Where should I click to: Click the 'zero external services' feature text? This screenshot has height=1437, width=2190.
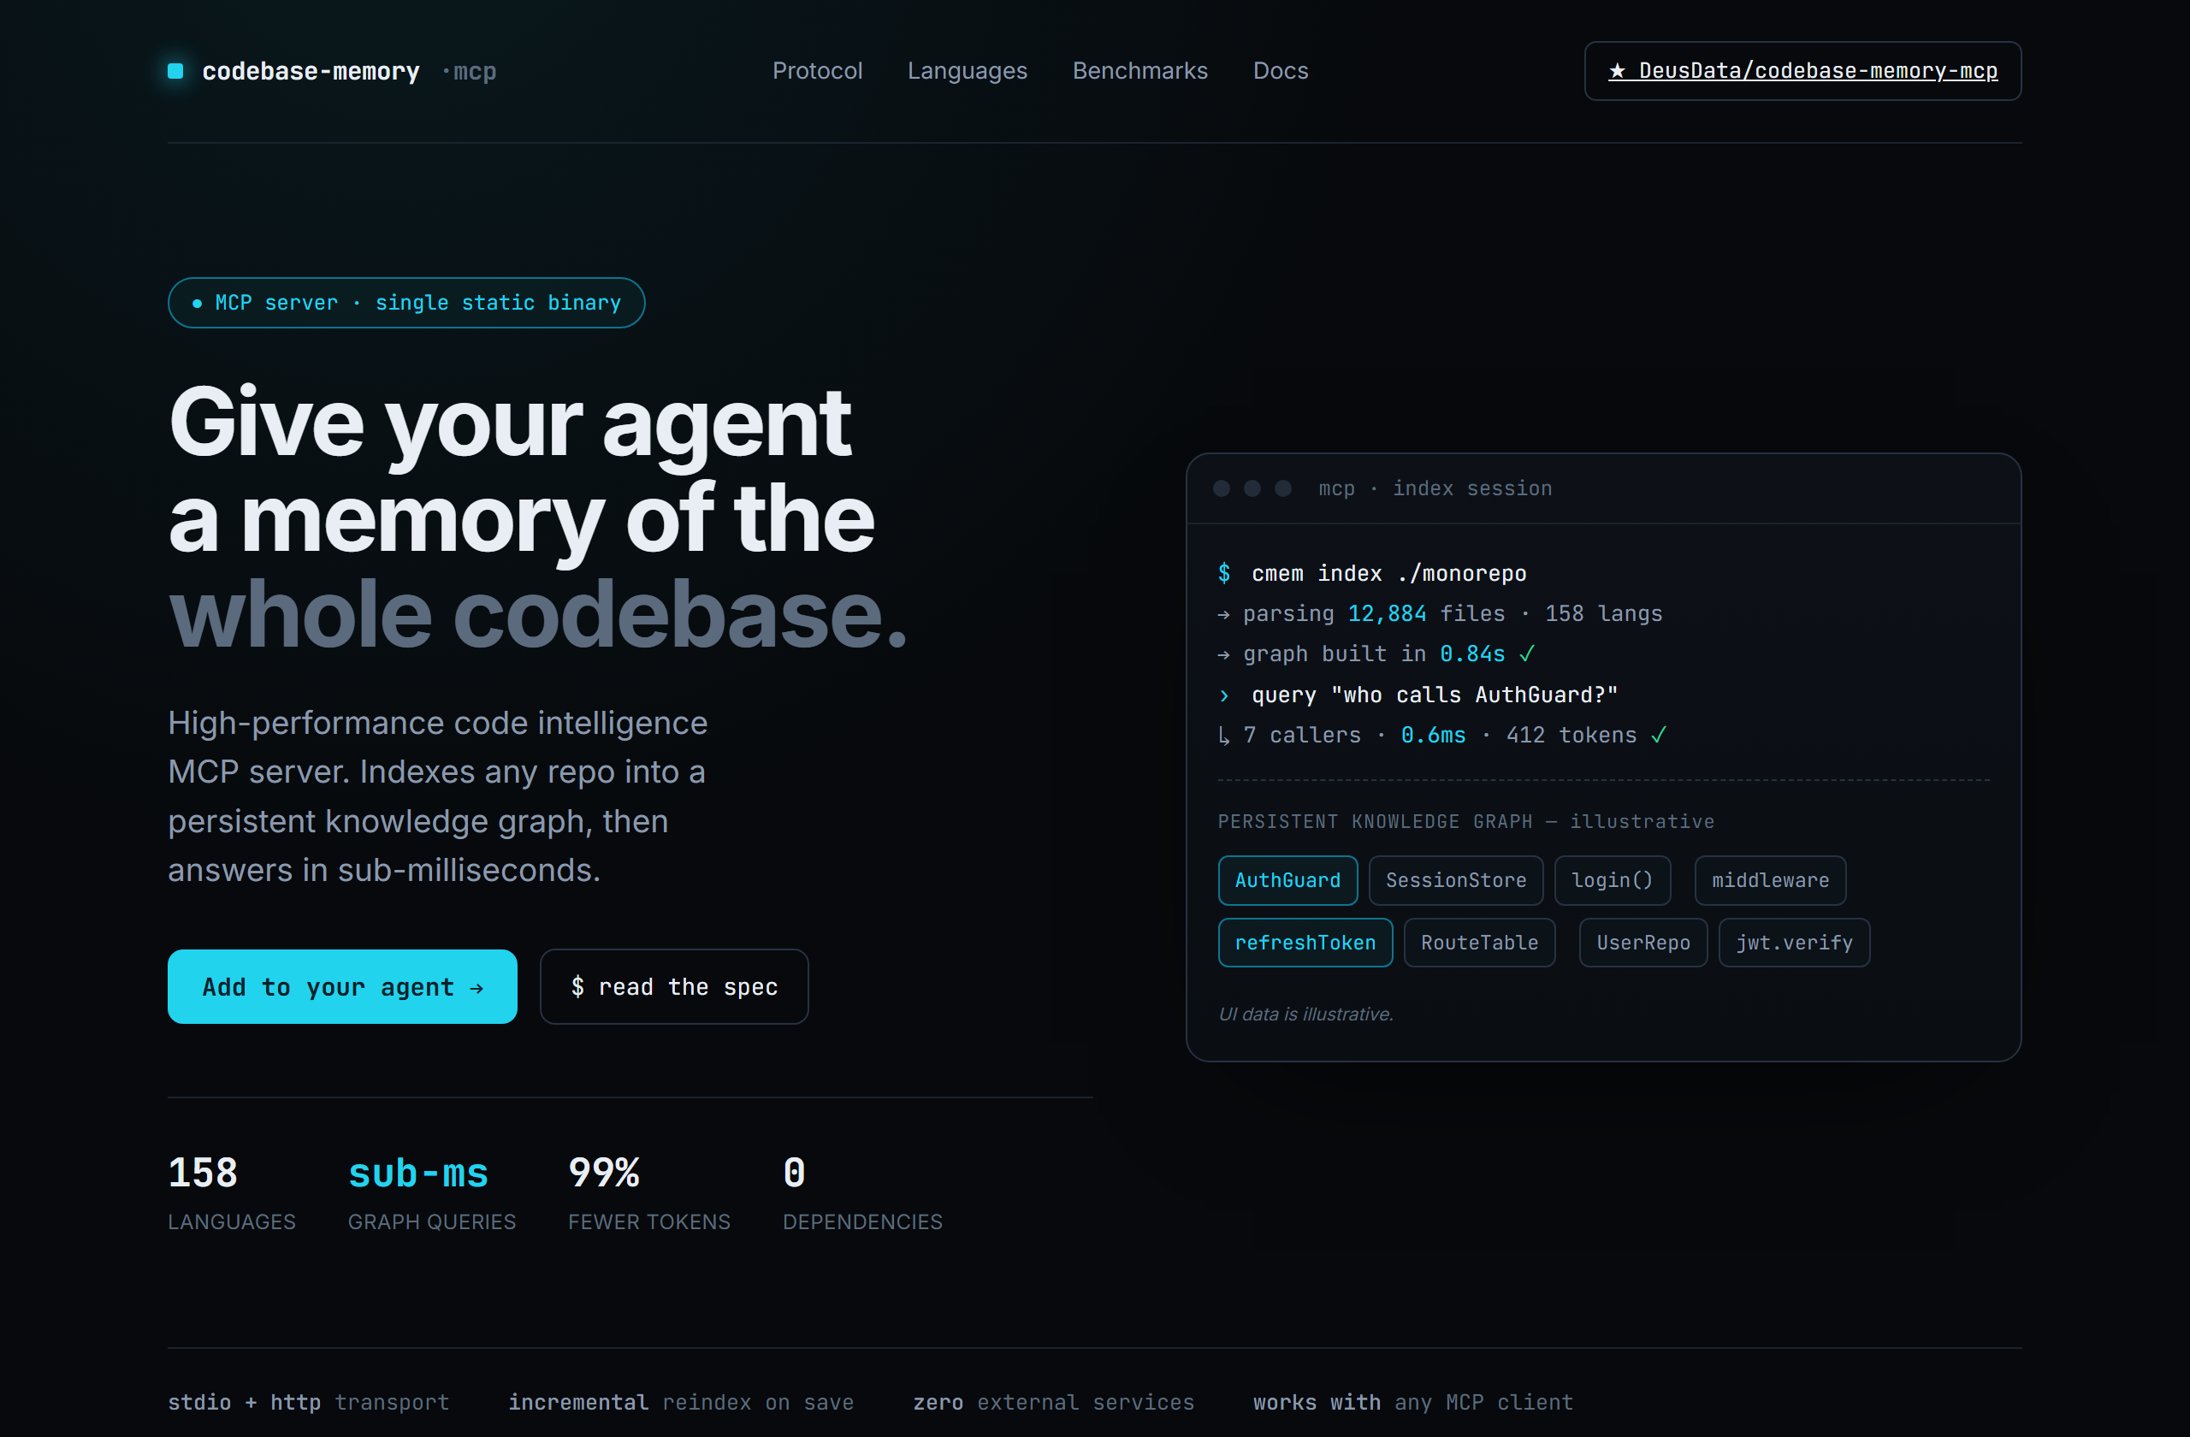[1054, 1403]
